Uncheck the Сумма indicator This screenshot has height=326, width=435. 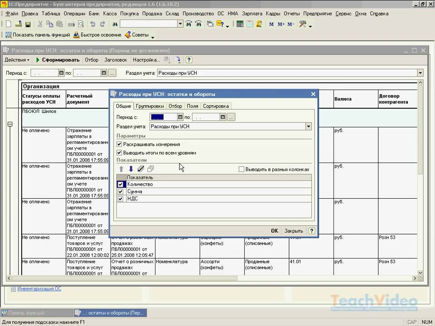121,192
